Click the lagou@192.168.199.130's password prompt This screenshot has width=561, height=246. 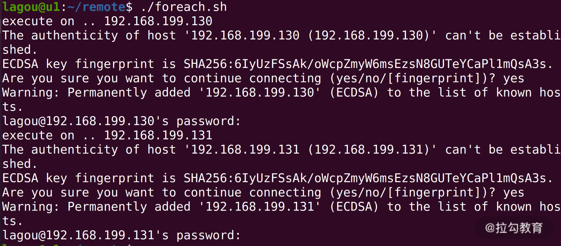point(121,121)
